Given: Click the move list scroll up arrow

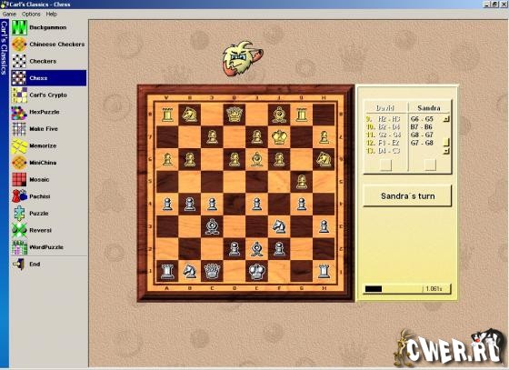Looking at the screenshot, I should (x=446, y=119).
